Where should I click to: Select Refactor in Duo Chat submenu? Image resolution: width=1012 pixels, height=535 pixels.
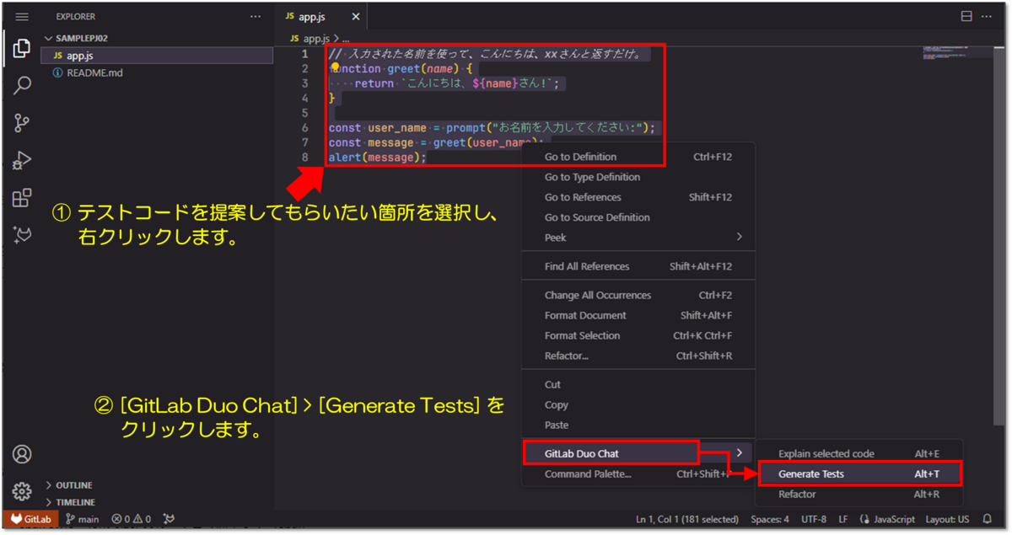click(x=859, y=494)
